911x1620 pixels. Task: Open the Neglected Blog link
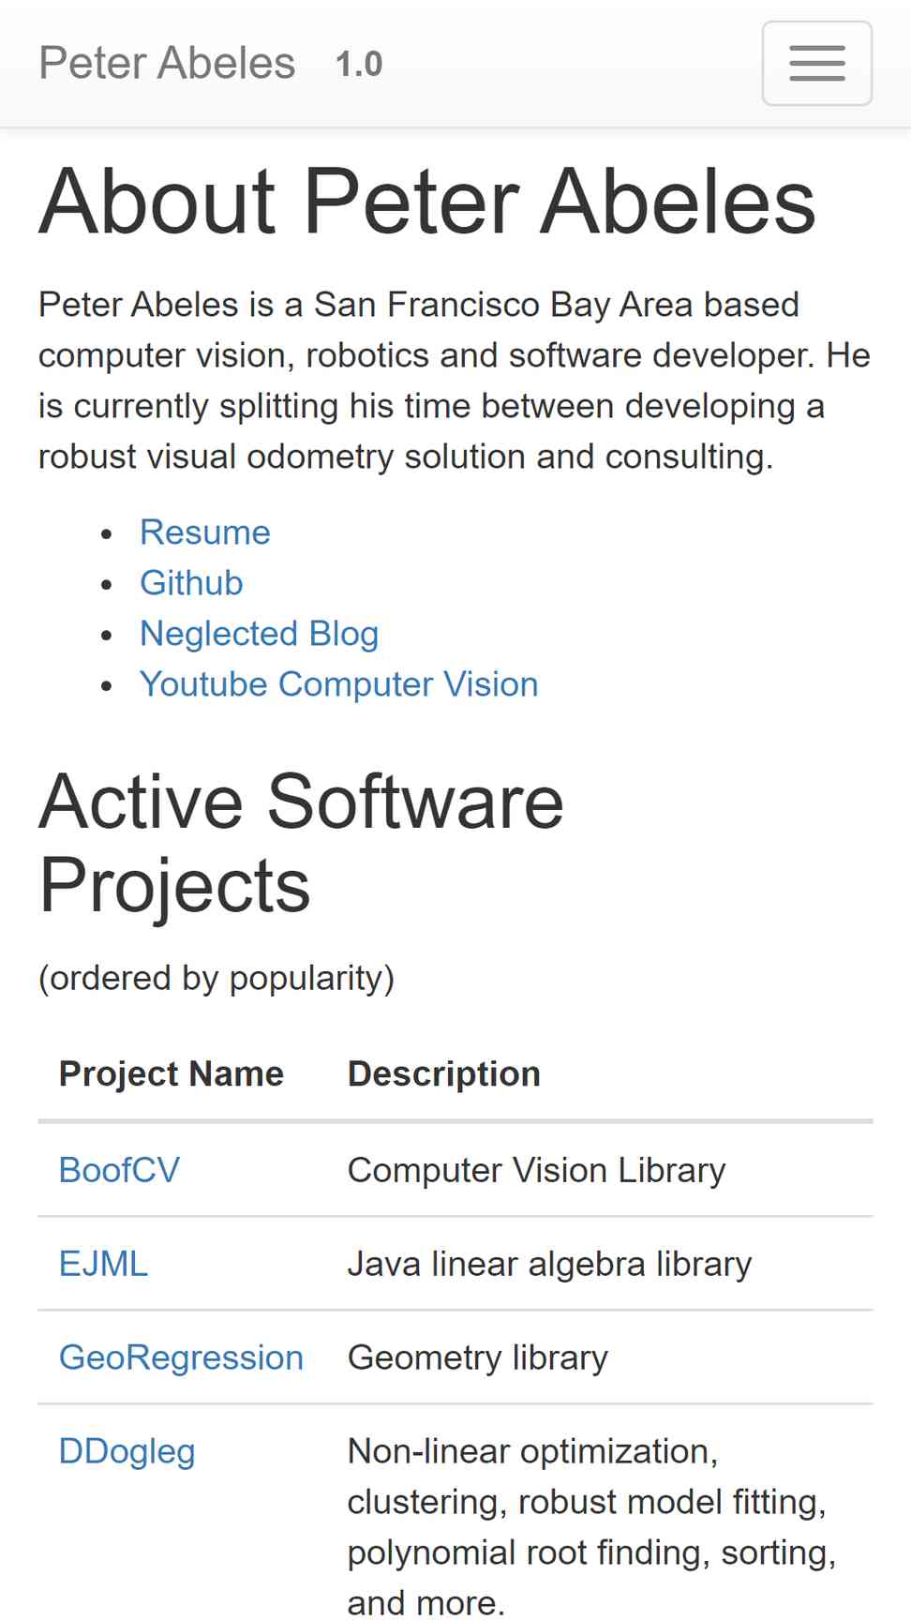click(260, 634)
